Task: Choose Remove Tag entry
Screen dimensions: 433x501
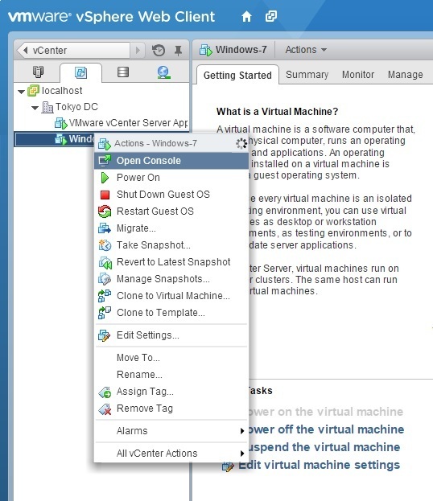Action: (171, 409)
